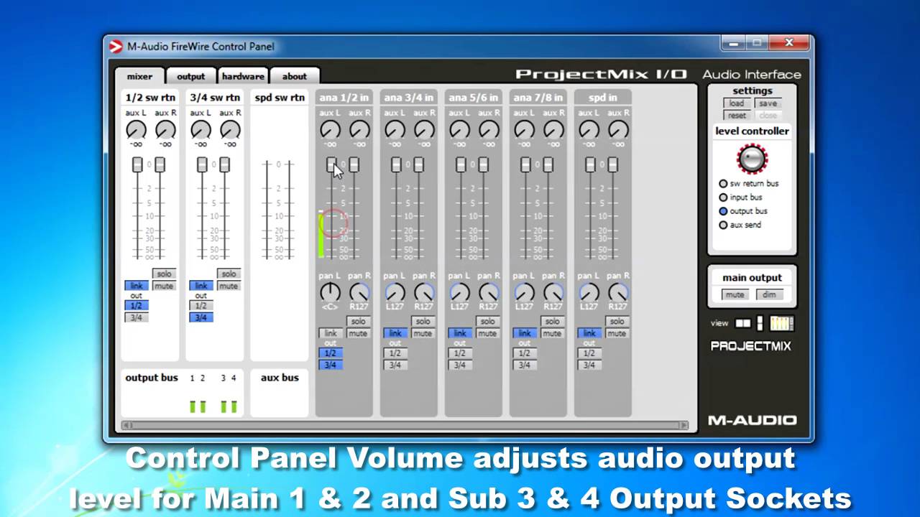Click the aux R knob on 3/4 sw rtn

(x=230, y=130)
